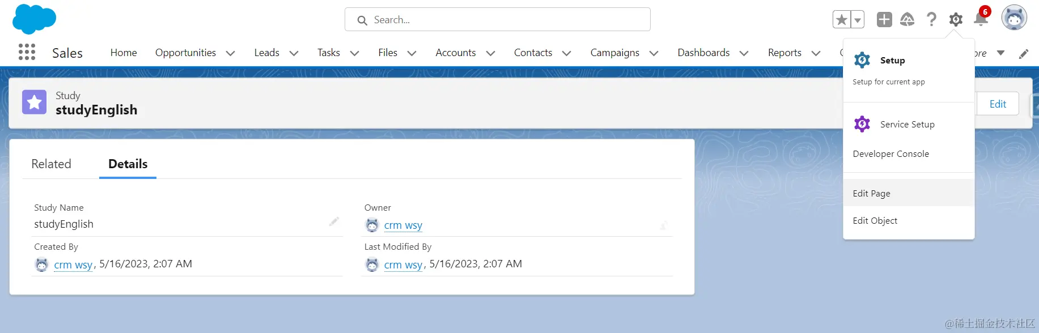This screenshot has width=1039, height=333.
Task: Click the Study Name value studyEnglish
Action: [63, 224]
